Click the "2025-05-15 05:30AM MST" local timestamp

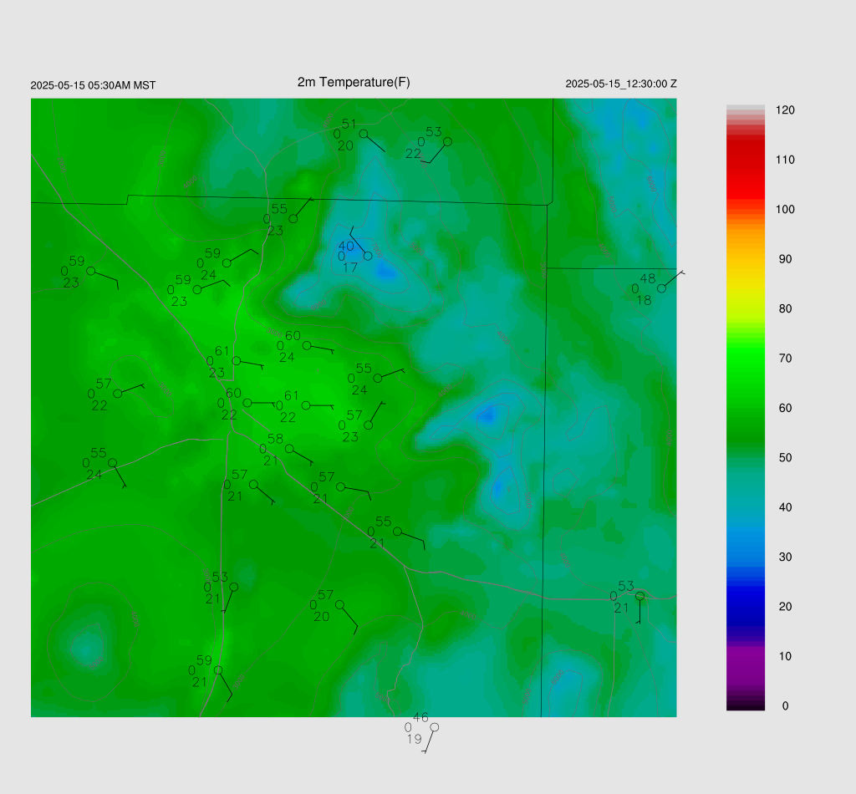click(93, 85)
